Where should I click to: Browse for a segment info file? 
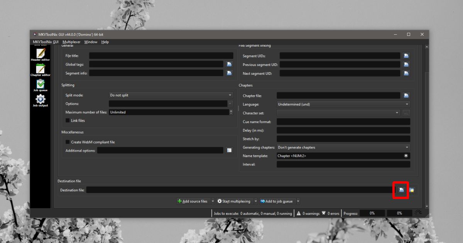pyautogui.click(x=229, y=73)
